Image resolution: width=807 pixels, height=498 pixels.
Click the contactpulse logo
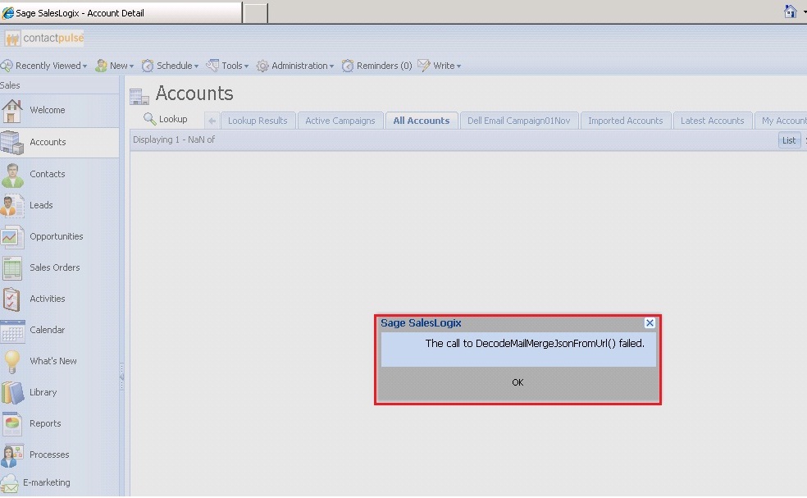tap(44, 38)
